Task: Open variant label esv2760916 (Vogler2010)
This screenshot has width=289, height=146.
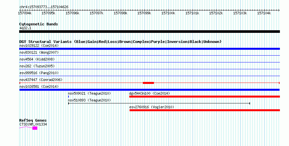Action: click(x=152, y=107)
